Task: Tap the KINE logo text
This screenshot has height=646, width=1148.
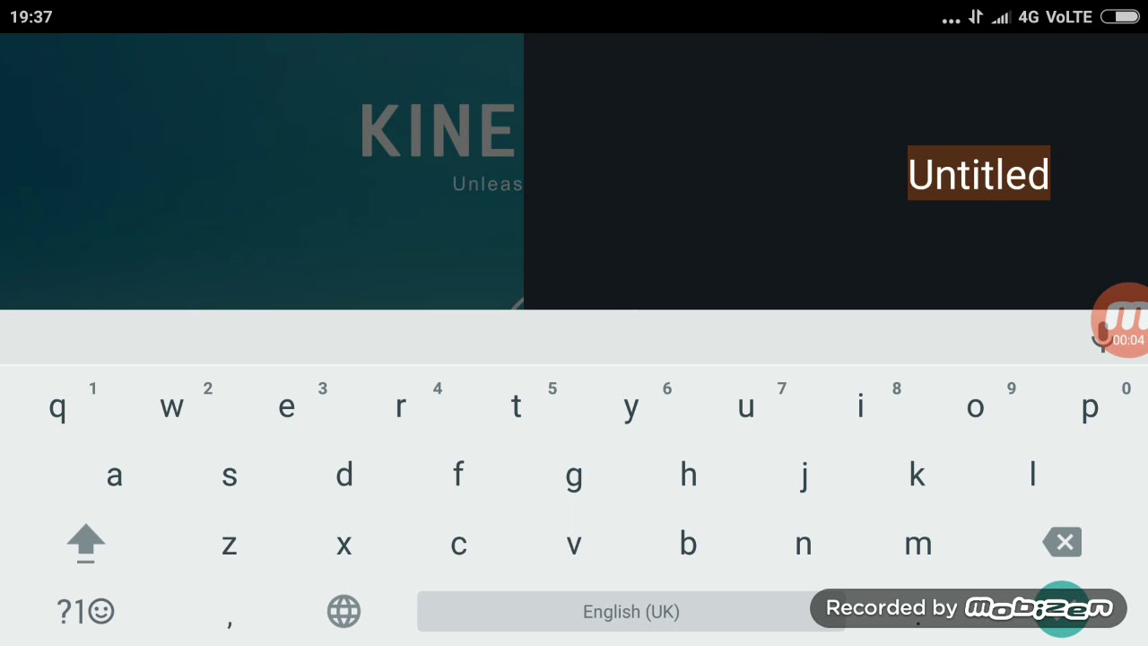Action: click(438, 132)
